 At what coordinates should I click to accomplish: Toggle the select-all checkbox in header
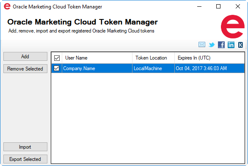point(57,58)
